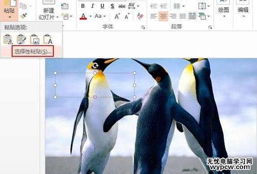257x174 pixels.
Task: Align text right
Action: pos(173,16)
